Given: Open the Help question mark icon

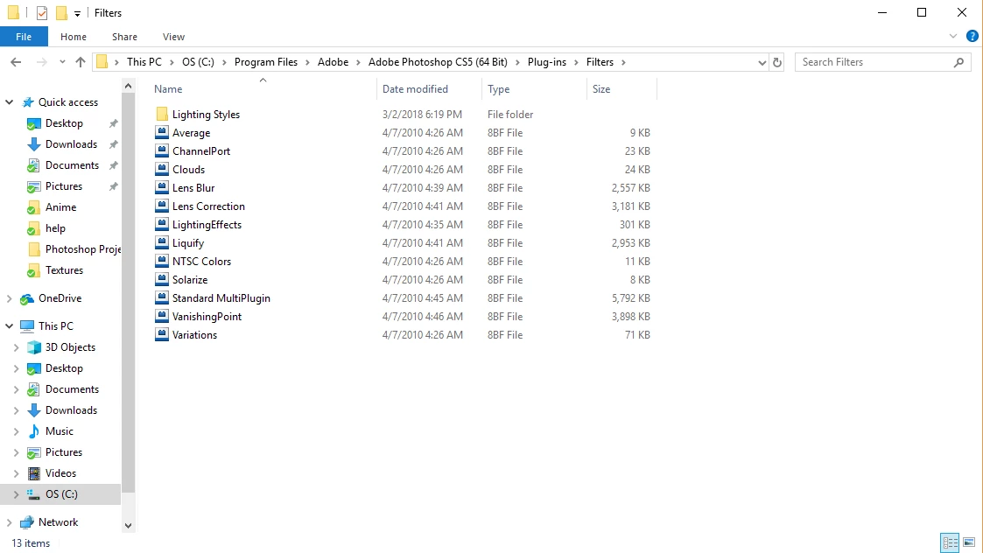Looking at the screenshot, I should pos(972,37).
